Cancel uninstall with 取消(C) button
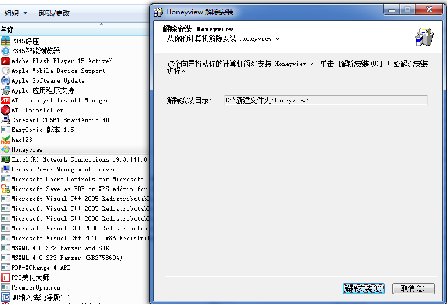 coord(413,288)
